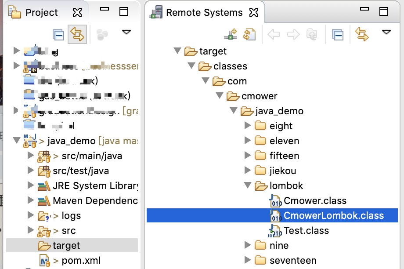Expand the fifteen folder
This screenshot has width=404, height=269.
point(248,156)
